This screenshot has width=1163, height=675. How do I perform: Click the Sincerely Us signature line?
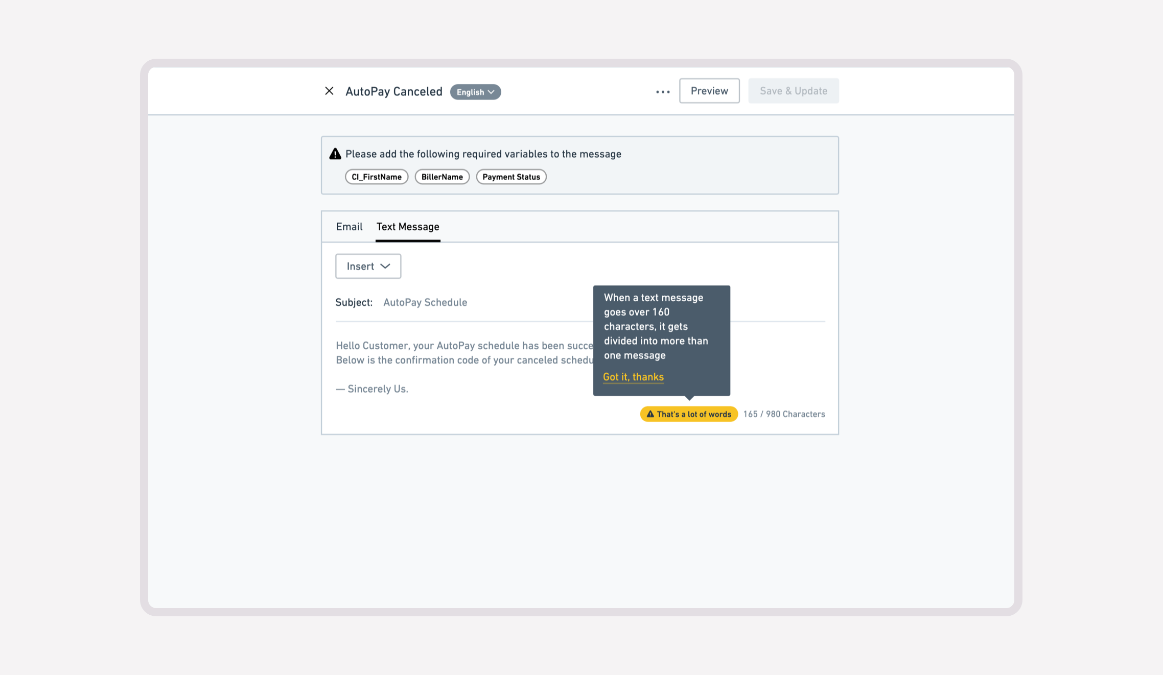click(372, 389)
